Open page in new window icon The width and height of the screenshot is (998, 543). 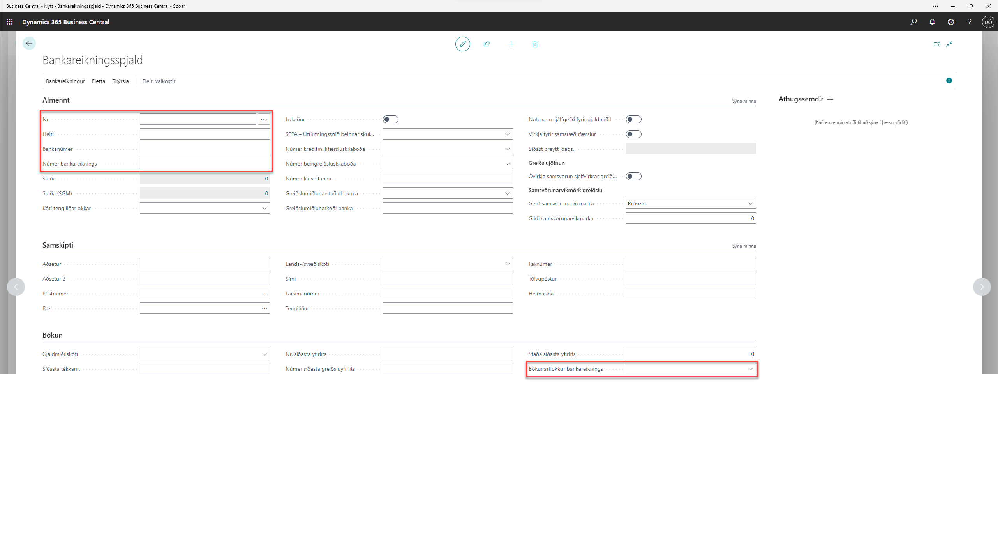tap(936, 44)
